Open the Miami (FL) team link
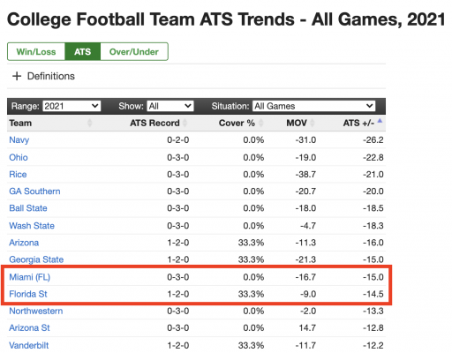 [x=30, y=277]
